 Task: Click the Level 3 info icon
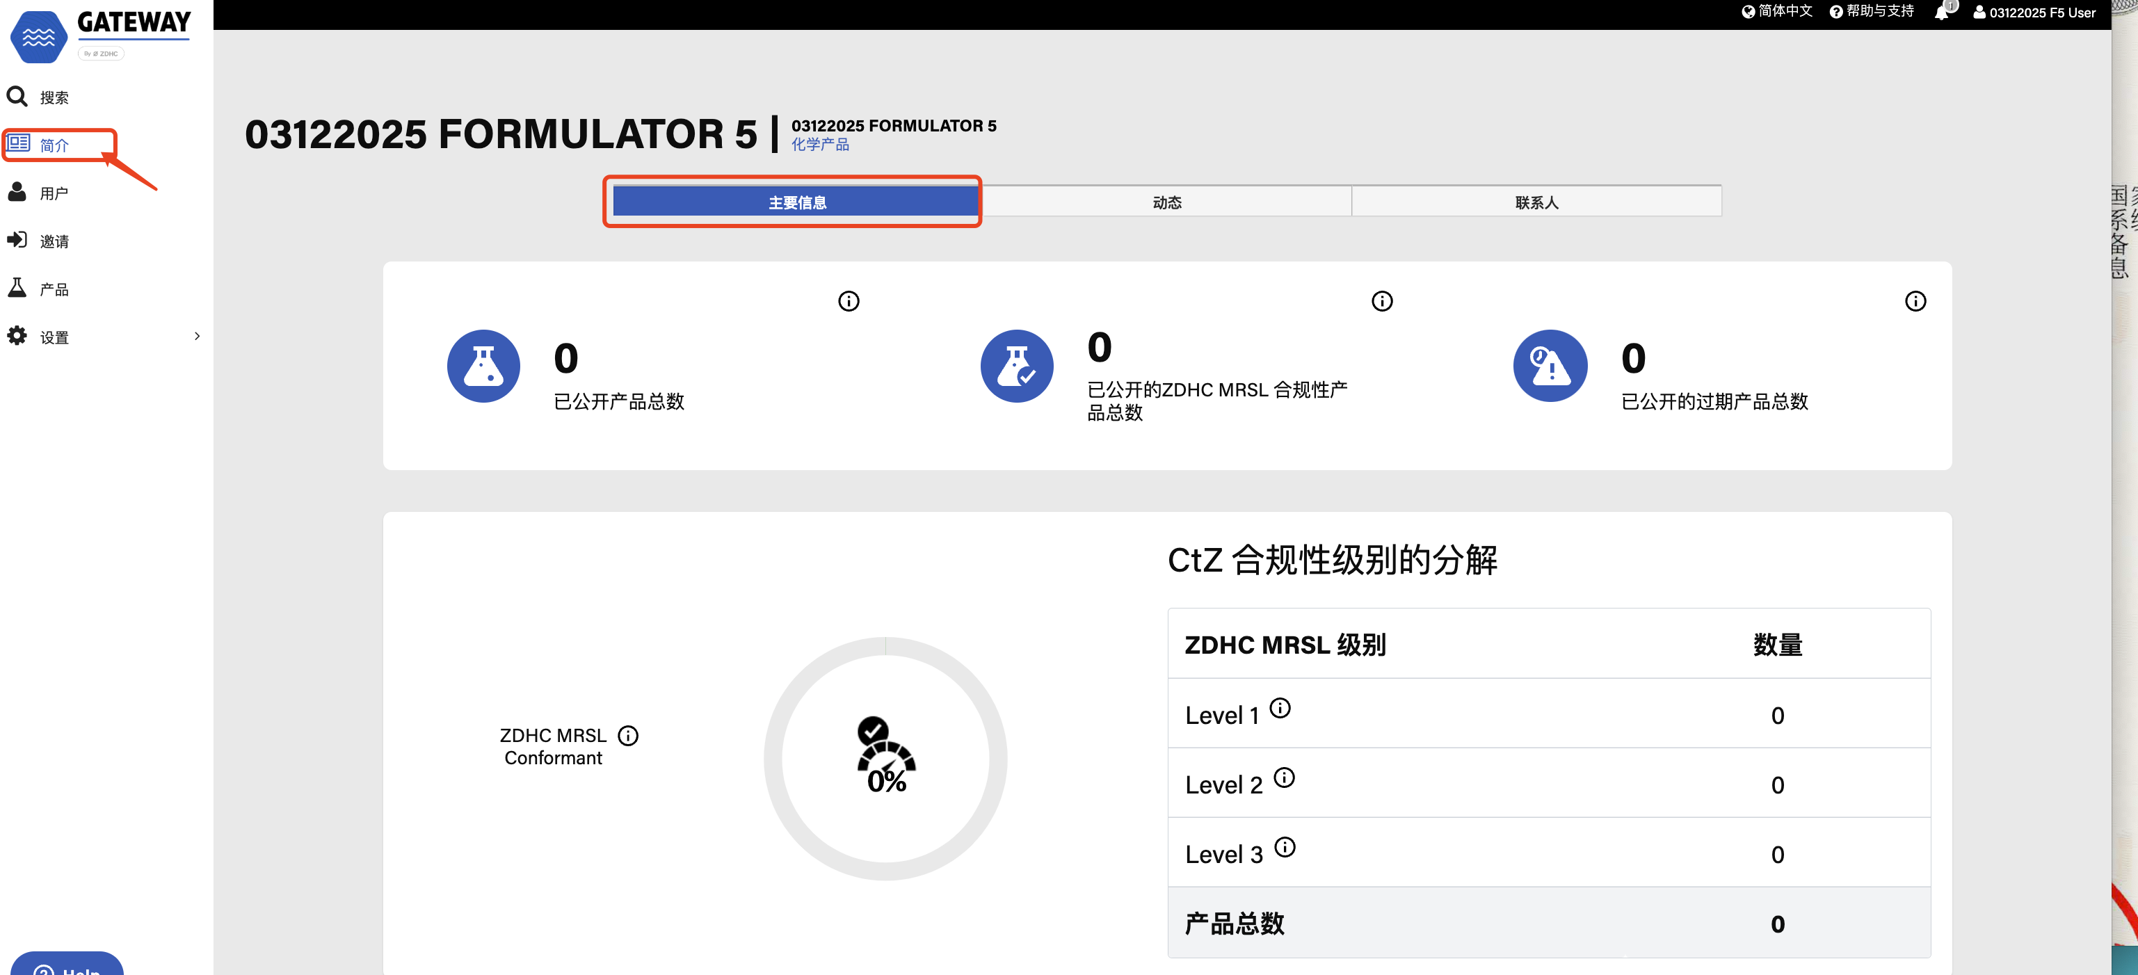1285,847
